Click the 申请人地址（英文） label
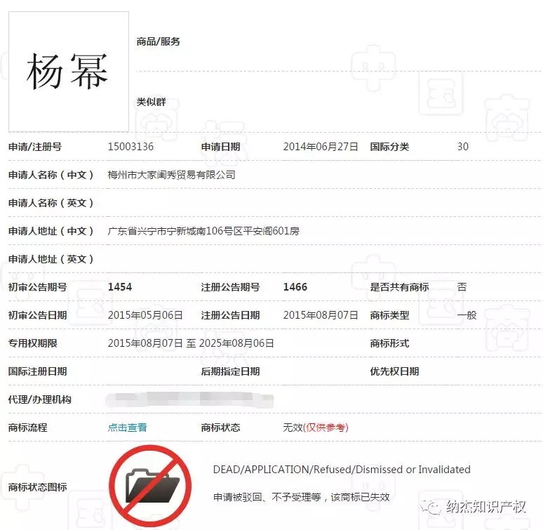 click(x=51, y=259)
